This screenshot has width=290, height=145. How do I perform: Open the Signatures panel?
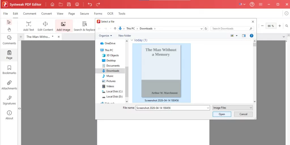click(x=9, y=100)
